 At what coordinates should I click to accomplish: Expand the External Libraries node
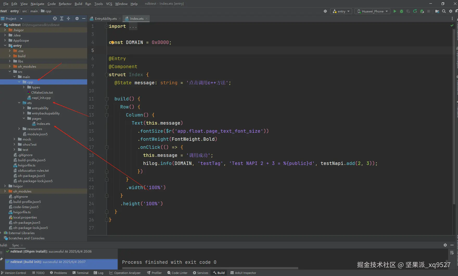coord(1,233)
